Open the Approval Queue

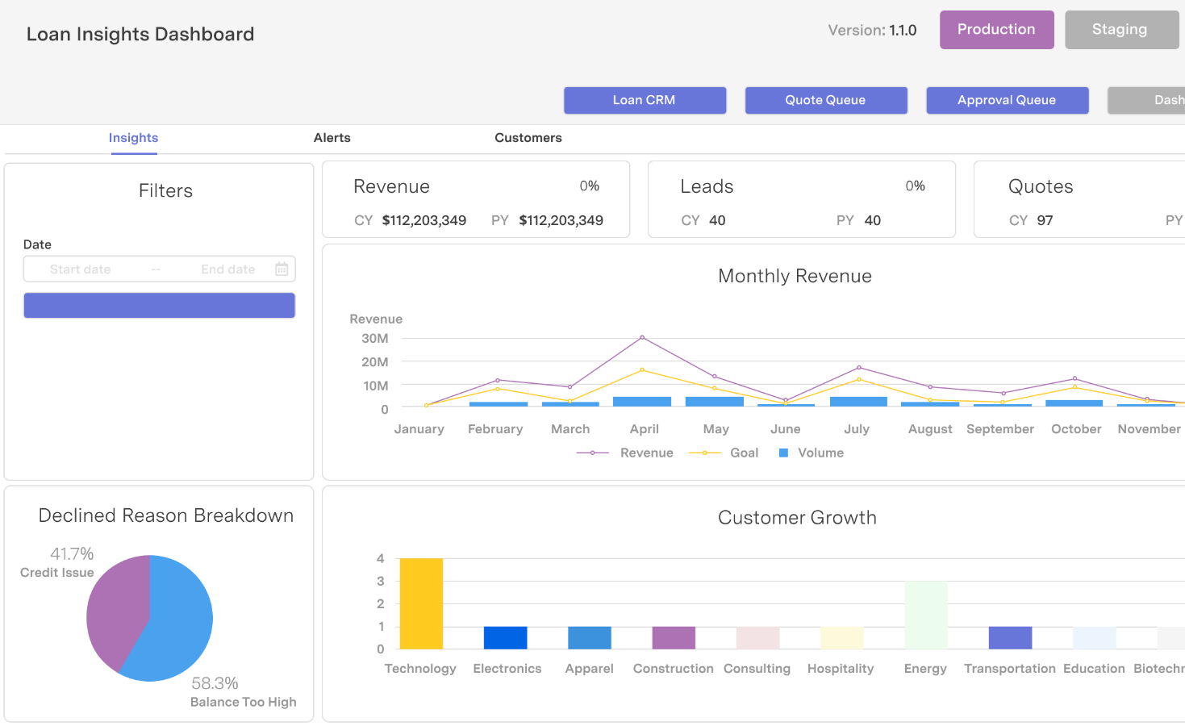click(1008, 100)
